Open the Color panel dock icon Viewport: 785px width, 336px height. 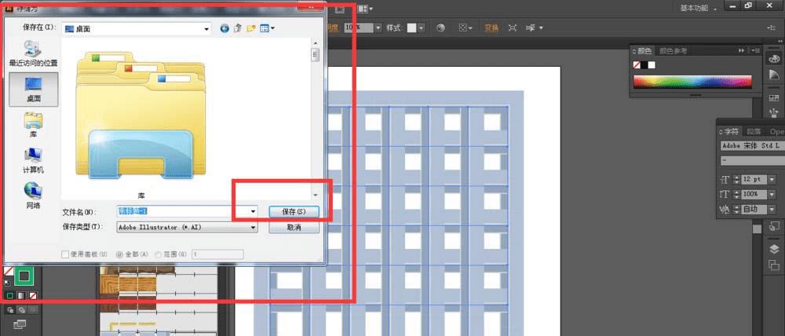coord(774,59)
